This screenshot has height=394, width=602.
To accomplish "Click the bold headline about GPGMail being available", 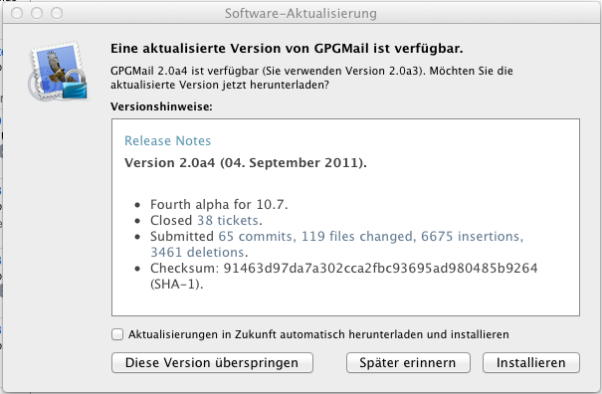I will pos(287,49).
